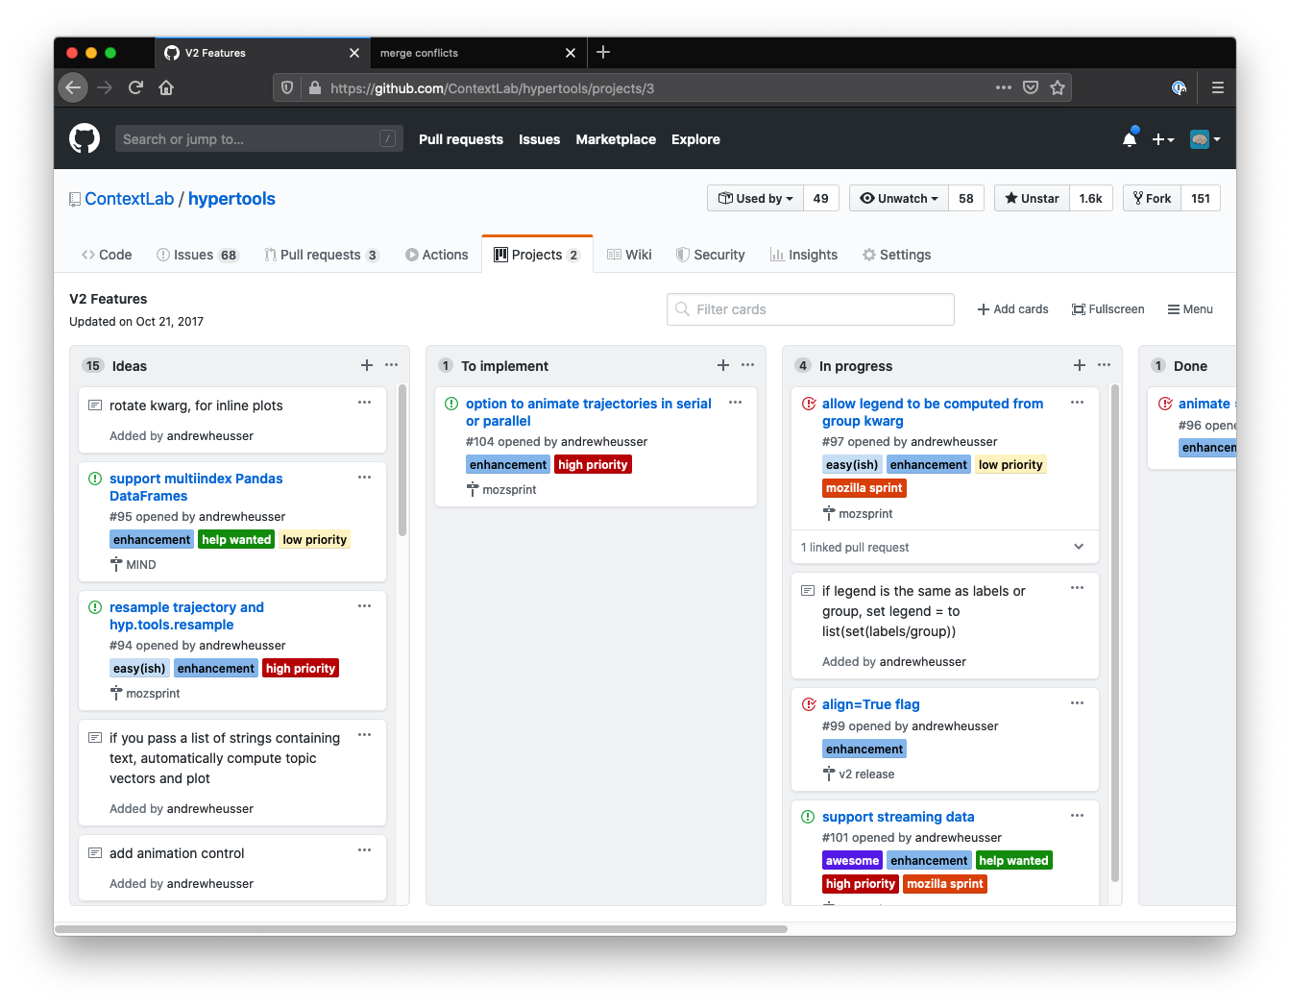Toggle Unstar on the repository
The width and height of the screenshot is (1290, 1007).
[1032, 199]
